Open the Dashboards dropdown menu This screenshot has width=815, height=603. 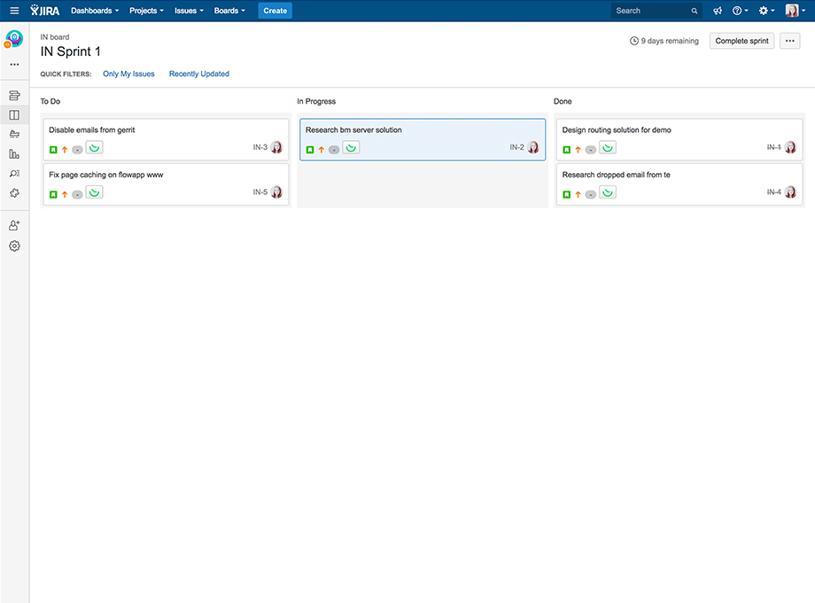(95, 11)
